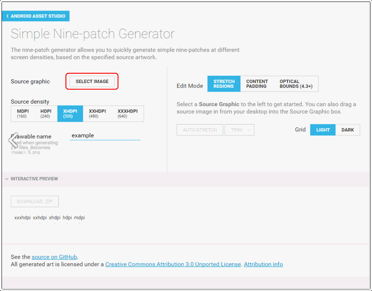Click the Auto-Stretch button
This screenshot has height=291, width=372.
(x=200, y=130)
